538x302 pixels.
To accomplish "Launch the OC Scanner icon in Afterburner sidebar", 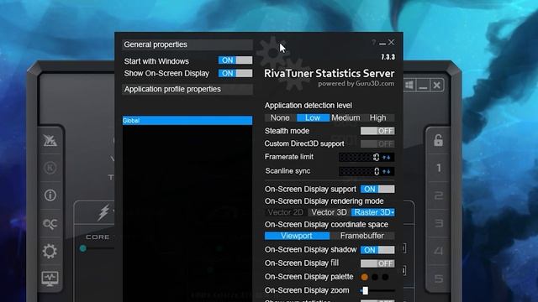I will tap(50, 224).
